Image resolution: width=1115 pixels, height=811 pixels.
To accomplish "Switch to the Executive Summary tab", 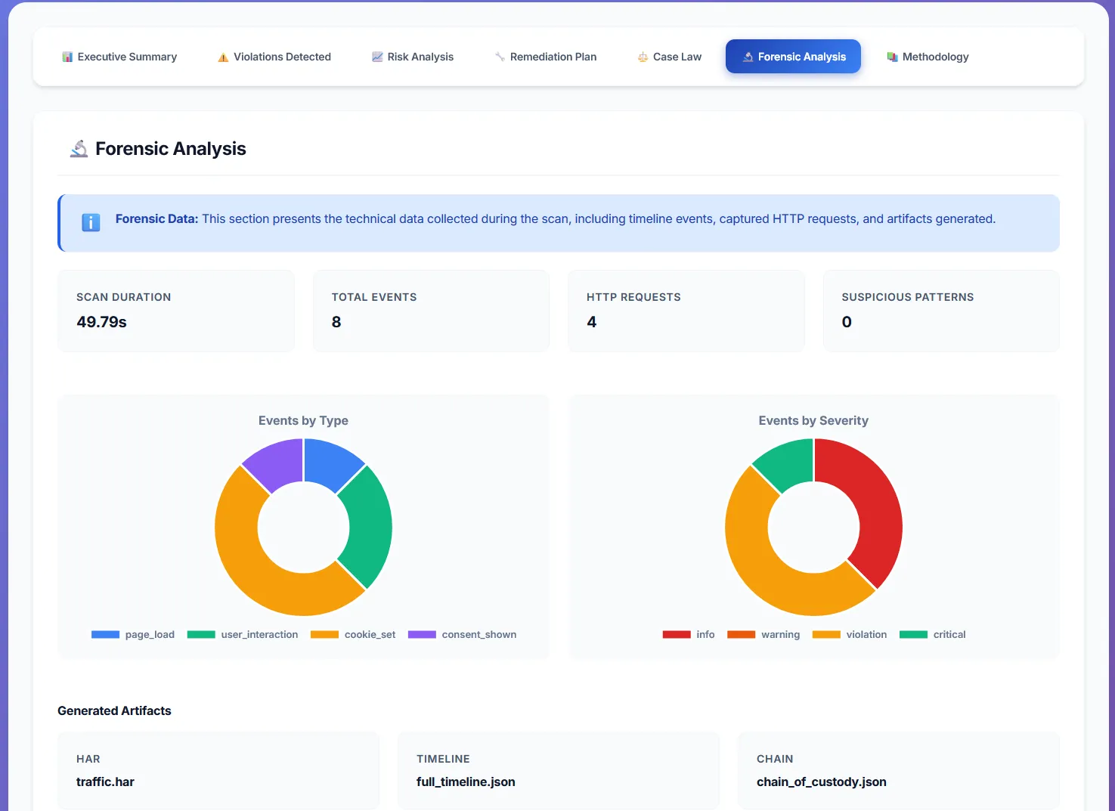I will [x=119, y=56].
